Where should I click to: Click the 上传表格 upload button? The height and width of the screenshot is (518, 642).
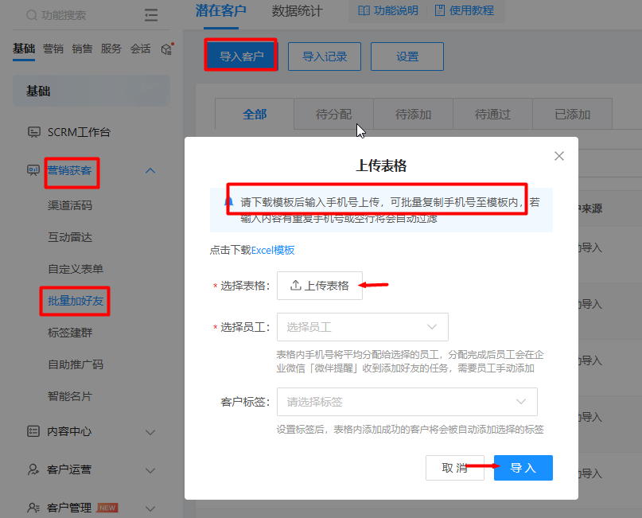click(x=320, y=286)
